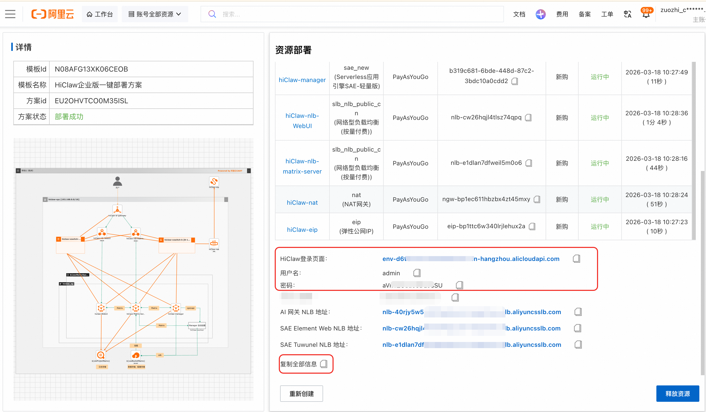The image size is (706, 412).
Task: Select the slsProjectName 日志存储 node icon
Action: tap(101, 355)
